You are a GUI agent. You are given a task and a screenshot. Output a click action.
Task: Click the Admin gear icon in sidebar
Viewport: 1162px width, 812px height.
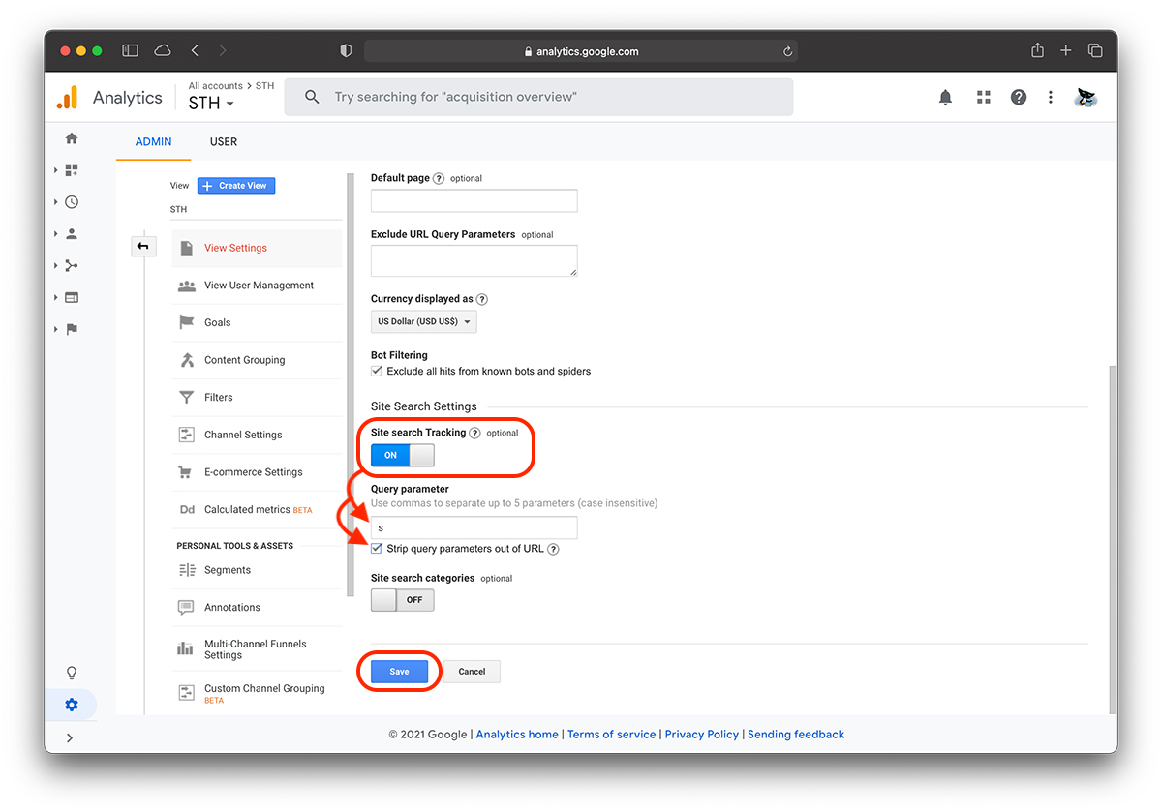[x=72, y=705]
